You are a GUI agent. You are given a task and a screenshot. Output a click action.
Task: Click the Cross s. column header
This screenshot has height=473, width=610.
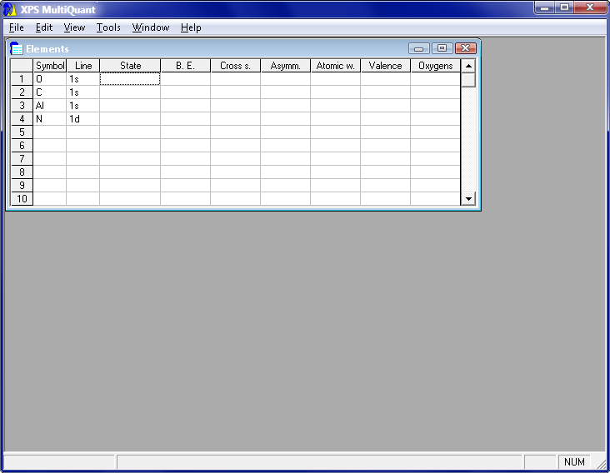pyautogui.click(x=235, y=66)
